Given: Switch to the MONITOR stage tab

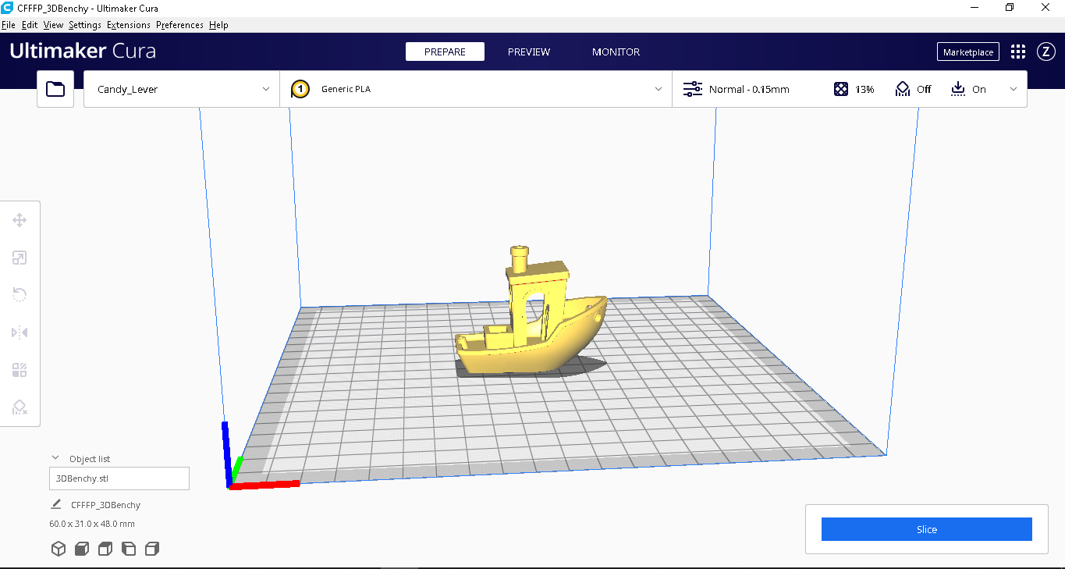Looking at the screenshot, I should click(616, 52).
